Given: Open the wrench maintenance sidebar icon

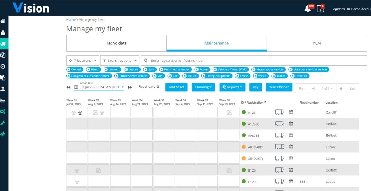Looking at the screenshot, I should tap(3, 123).
